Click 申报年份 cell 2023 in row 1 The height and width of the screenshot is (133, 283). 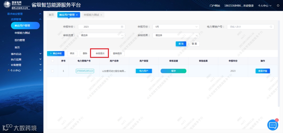pyautogui.click(x=233, y=71)
